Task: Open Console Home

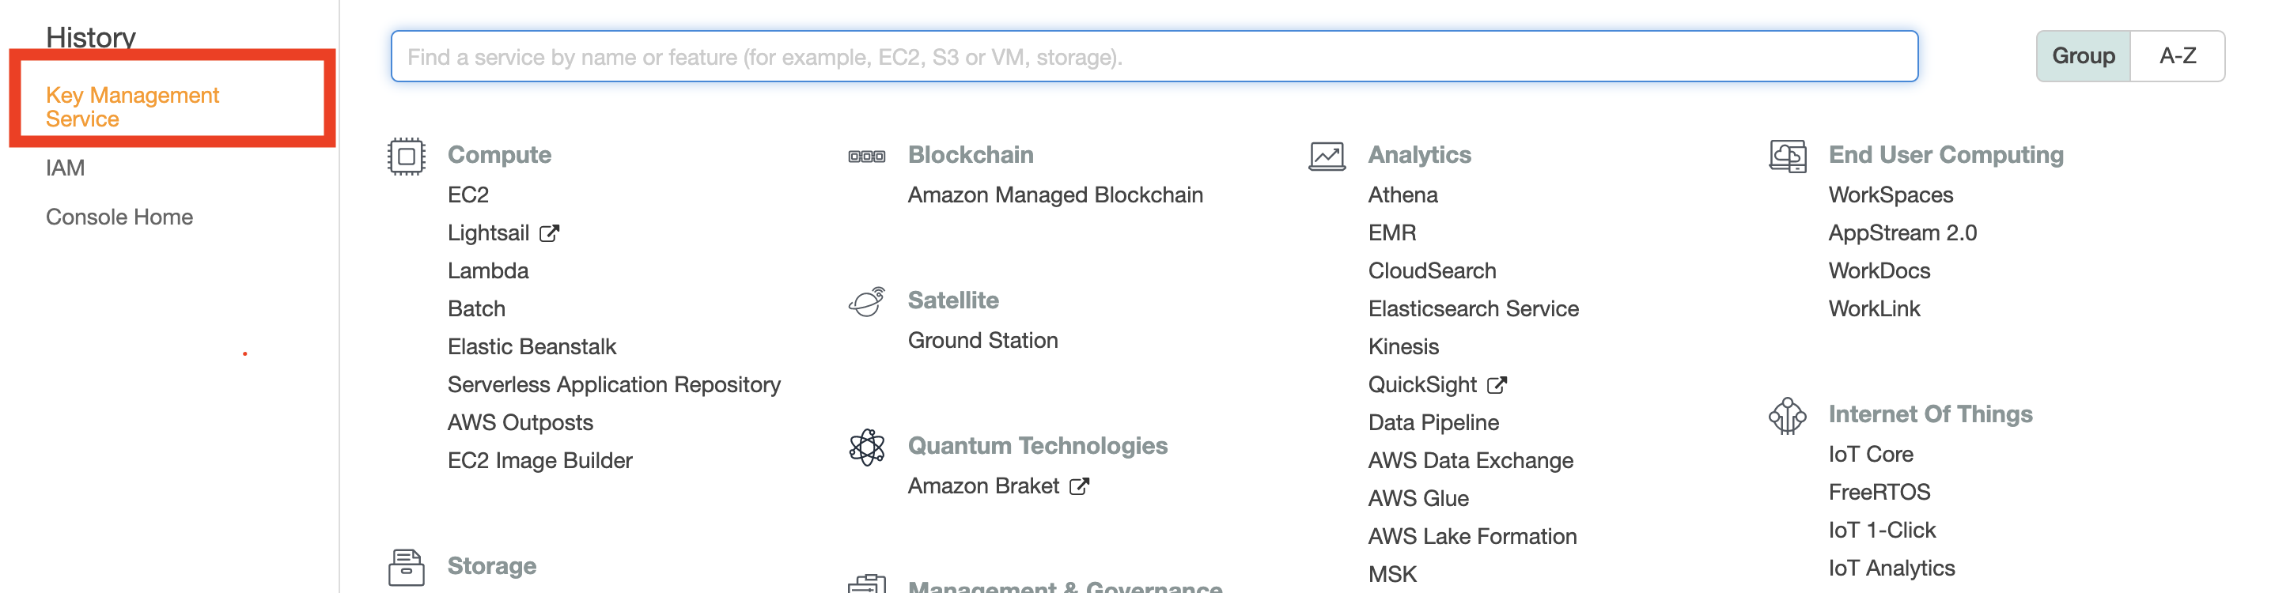Action: pos(119,216)
